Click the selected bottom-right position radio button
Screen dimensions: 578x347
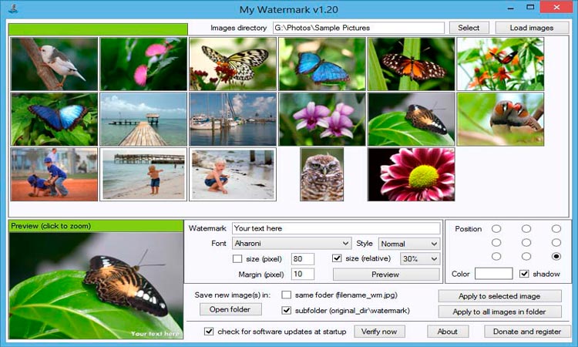(x=556, y=256)
